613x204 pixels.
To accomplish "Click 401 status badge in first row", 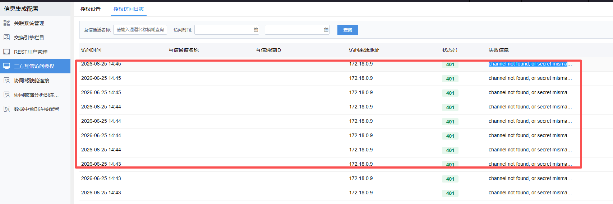I will tap(450, 64).
